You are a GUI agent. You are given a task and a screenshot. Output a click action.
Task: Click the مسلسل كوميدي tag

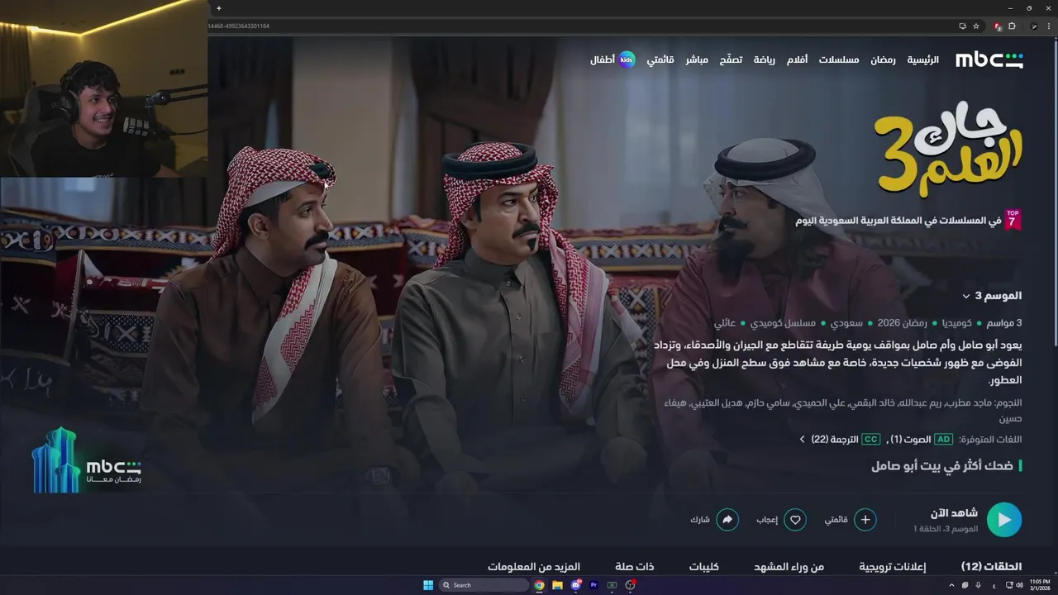coord(784,323)
